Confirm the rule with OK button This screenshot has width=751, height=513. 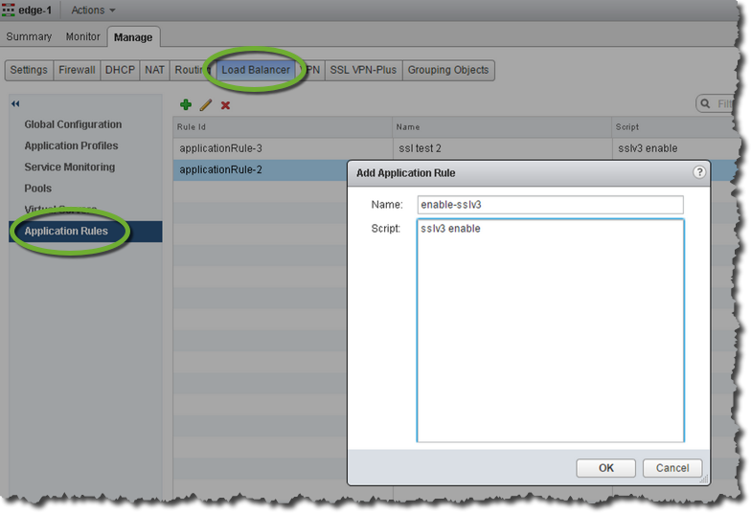[x=605, y=468]
